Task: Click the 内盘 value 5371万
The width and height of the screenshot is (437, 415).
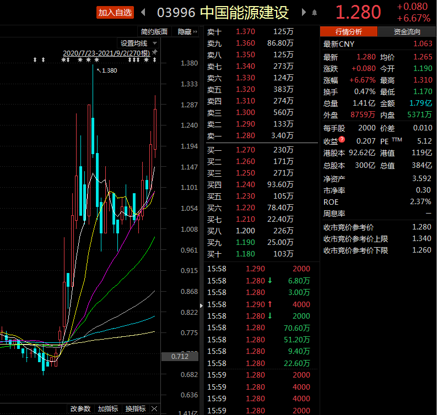Action: [x=419, y=114]
